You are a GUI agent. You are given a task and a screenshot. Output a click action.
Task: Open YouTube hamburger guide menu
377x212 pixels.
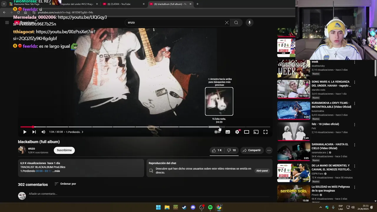[7, 22]
